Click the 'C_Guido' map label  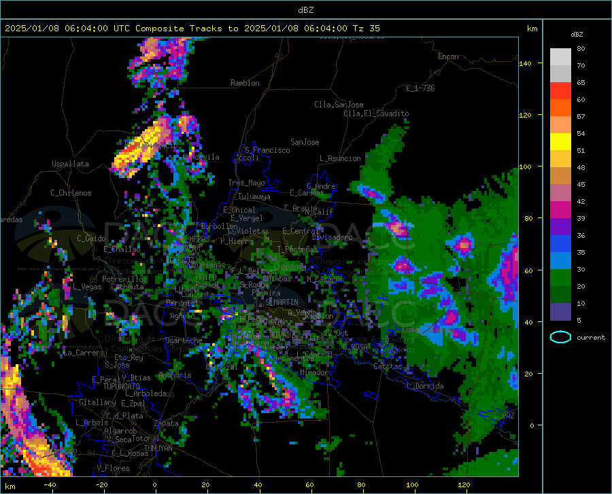coord(91,239)
